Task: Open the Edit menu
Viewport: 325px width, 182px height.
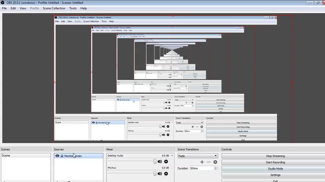Action: tap(13, 8)
